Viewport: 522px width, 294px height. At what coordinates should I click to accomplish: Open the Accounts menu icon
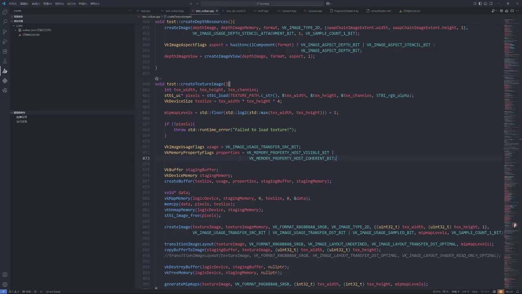click(5, 275)
